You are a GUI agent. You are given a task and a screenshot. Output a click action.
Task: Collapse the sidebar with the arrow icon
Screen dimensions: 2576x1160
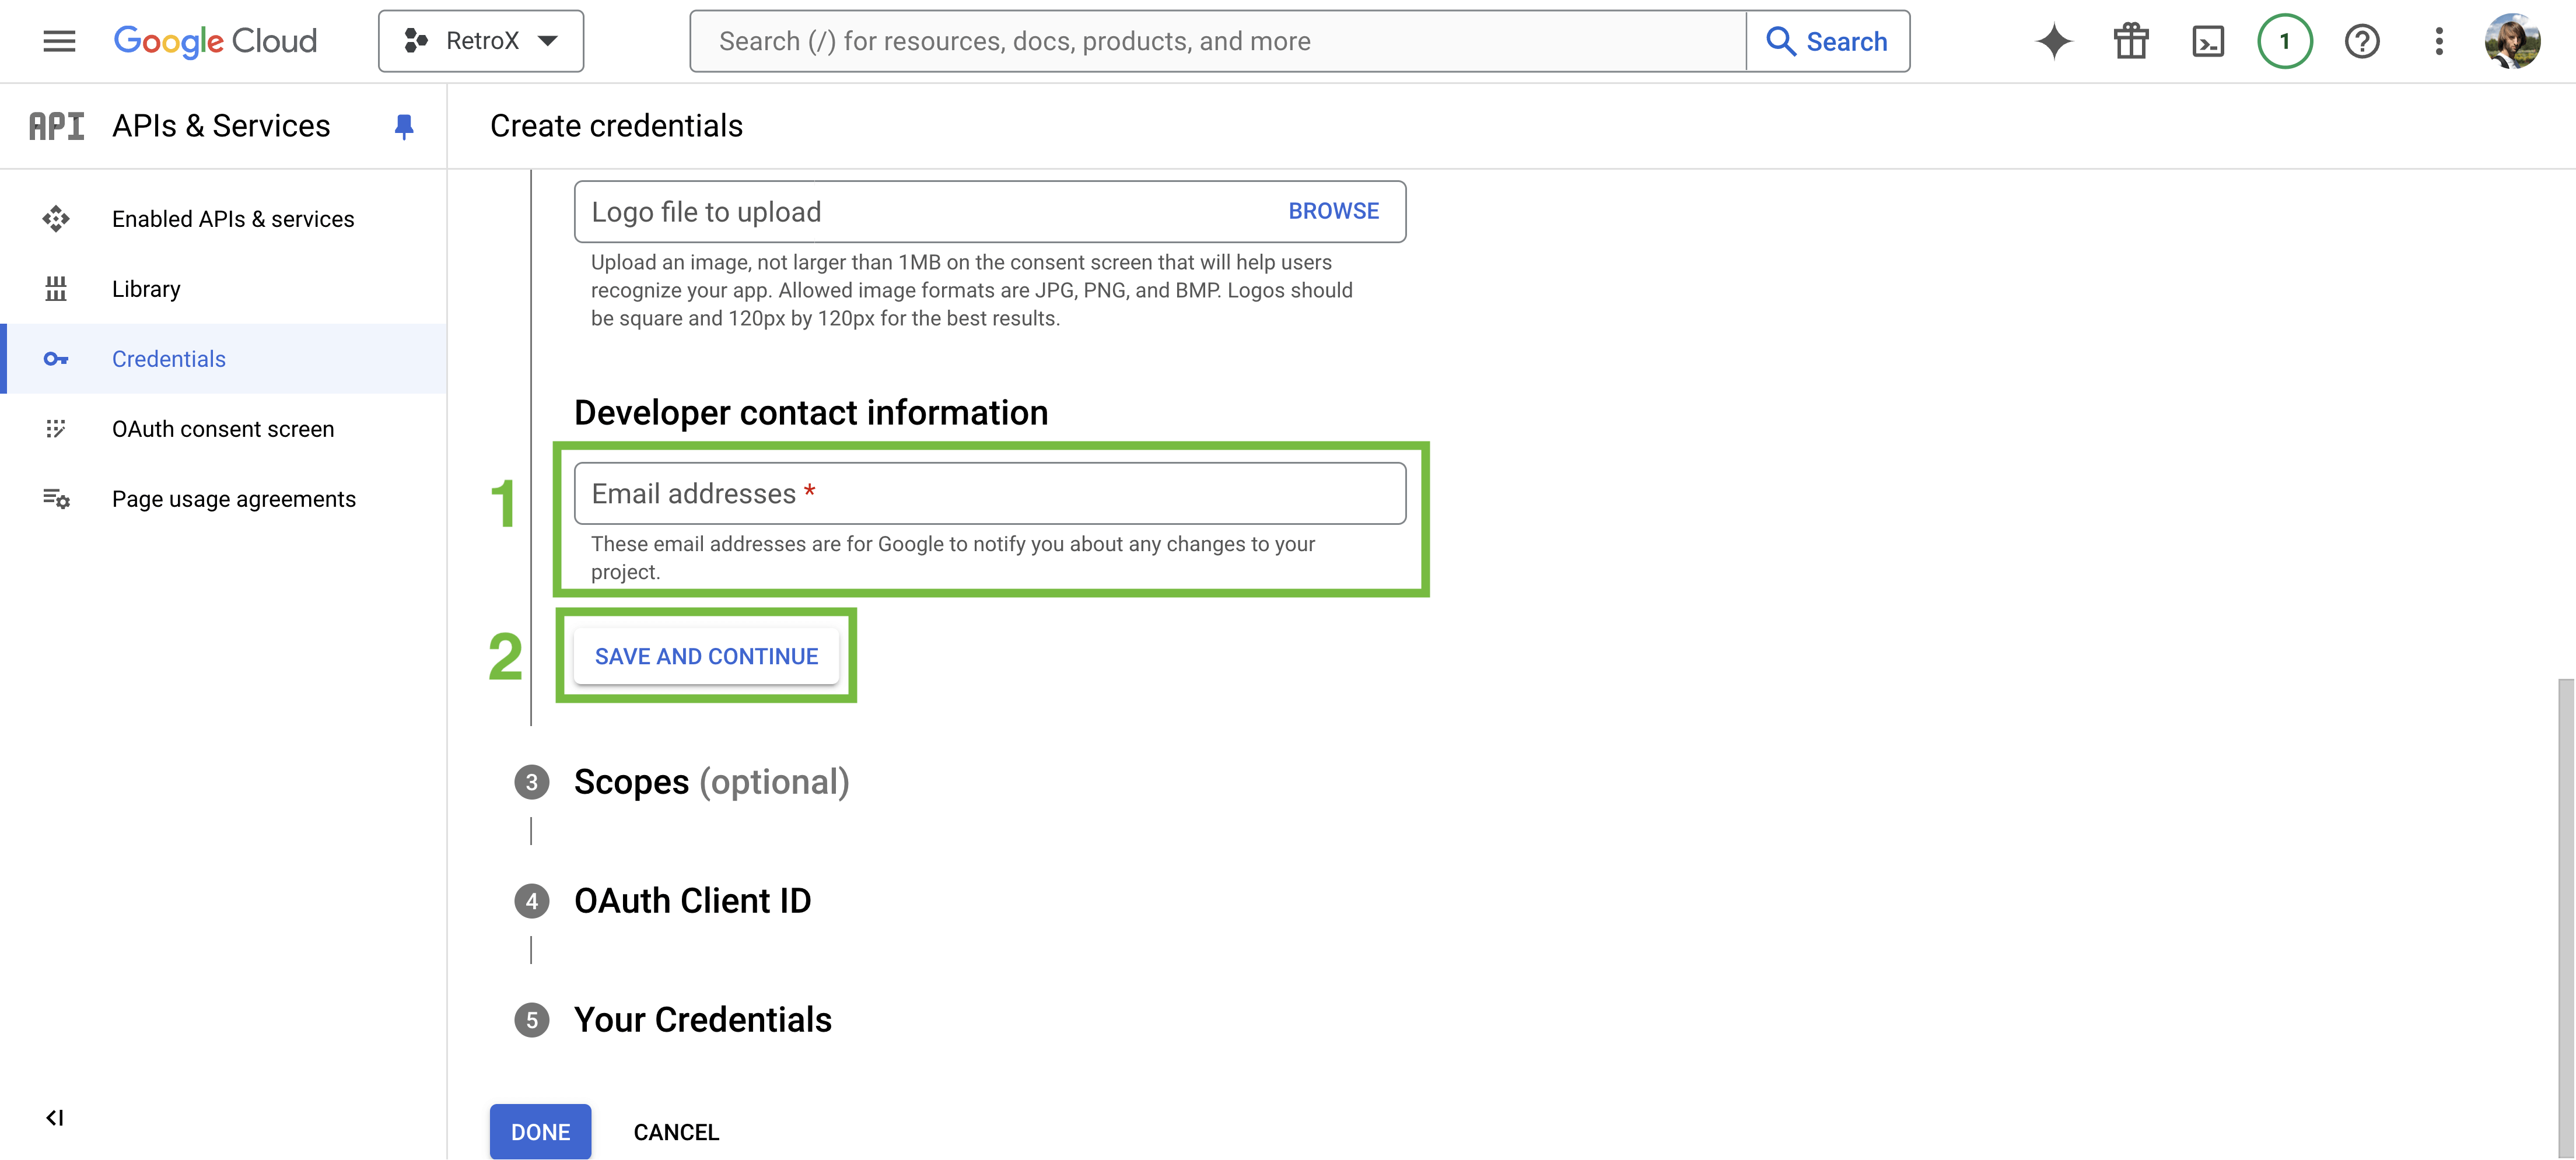pyautogui.click(x=55, y=1118)
